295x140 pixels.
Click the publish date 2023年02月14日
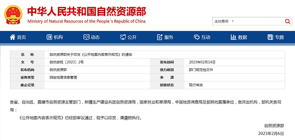(202, 62)
